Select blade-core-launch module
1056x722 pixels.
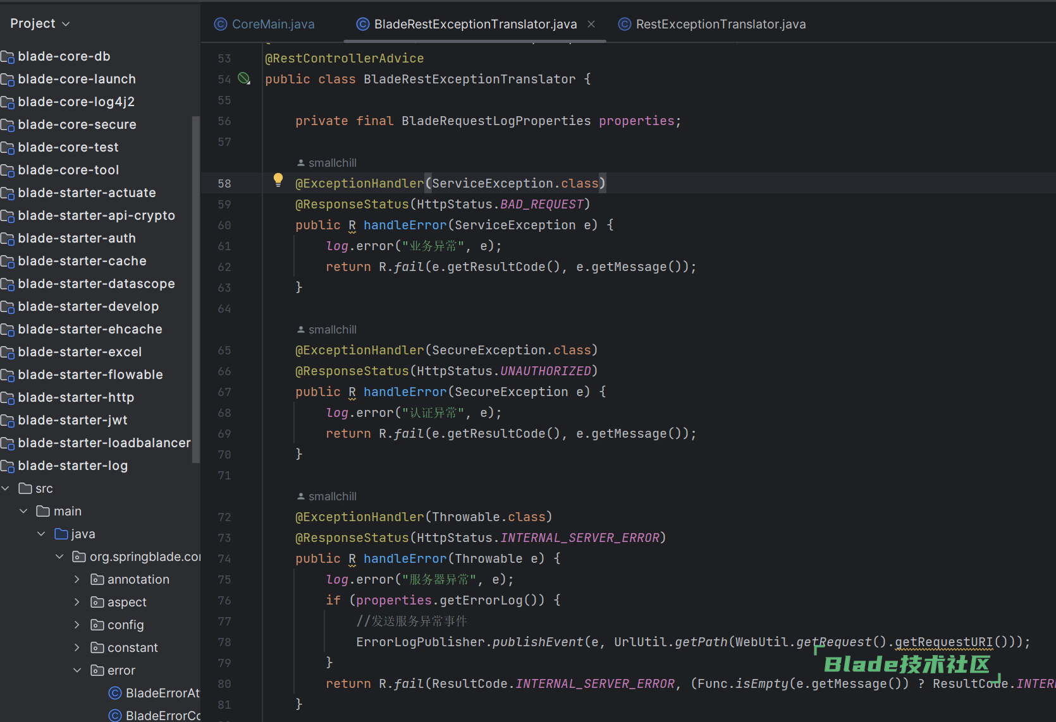[77, 79]
